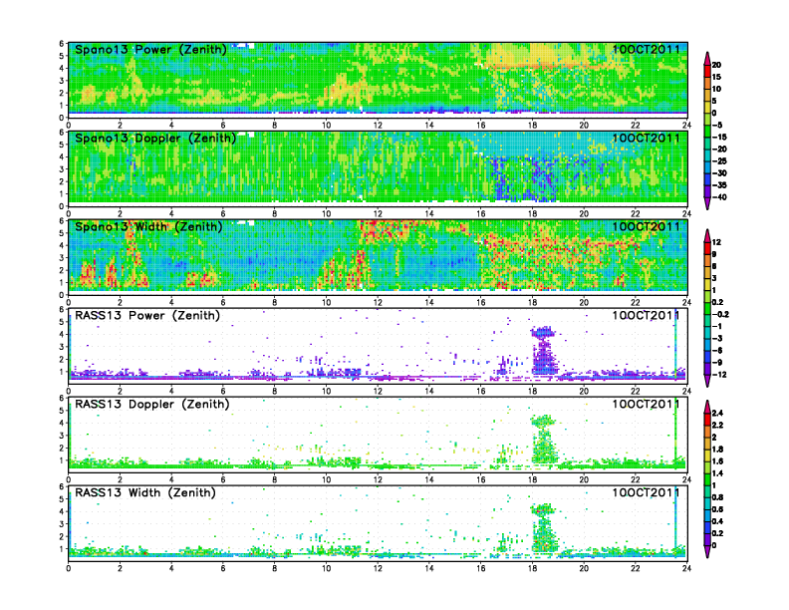The image size is (789, 610).
Task: Click hour 0 tick under RASS13 Width panel
Action: 69,568
